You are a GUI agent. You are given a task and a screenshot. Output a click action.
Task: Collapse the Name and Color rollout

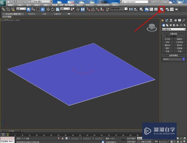[163, 55]
